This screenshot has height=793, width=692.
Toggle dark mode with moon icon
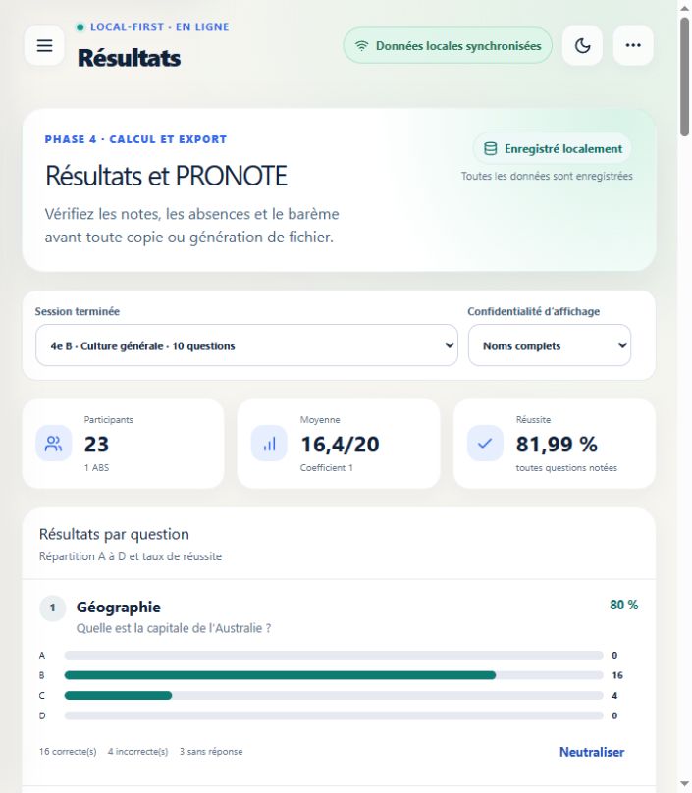point(583,45)
